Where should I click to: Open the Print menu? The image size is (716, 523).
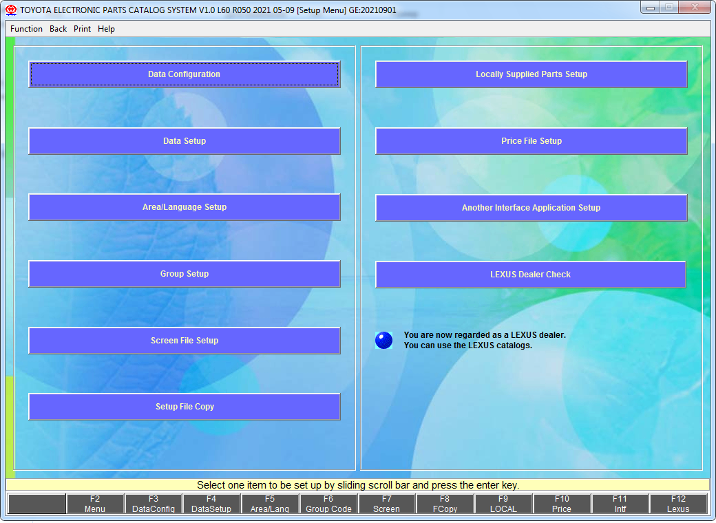click(82, 29)
